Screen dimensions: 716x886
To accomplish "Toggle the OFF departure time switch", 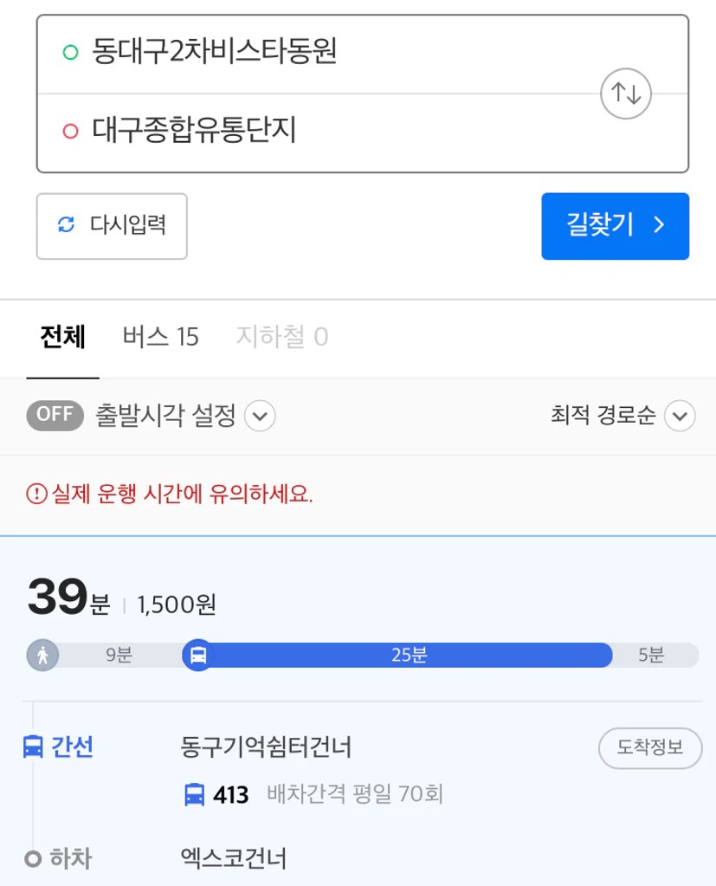I will [x=55, y=416].
